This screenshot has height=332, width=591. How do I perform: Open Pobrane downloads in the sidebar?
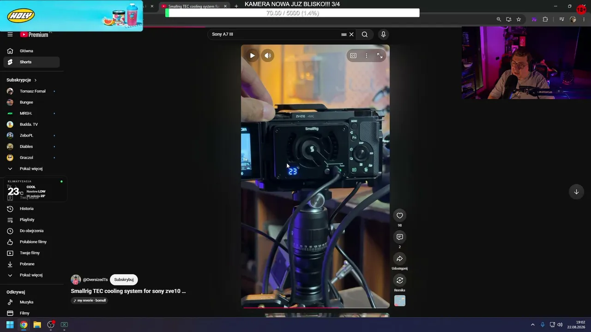32,264
